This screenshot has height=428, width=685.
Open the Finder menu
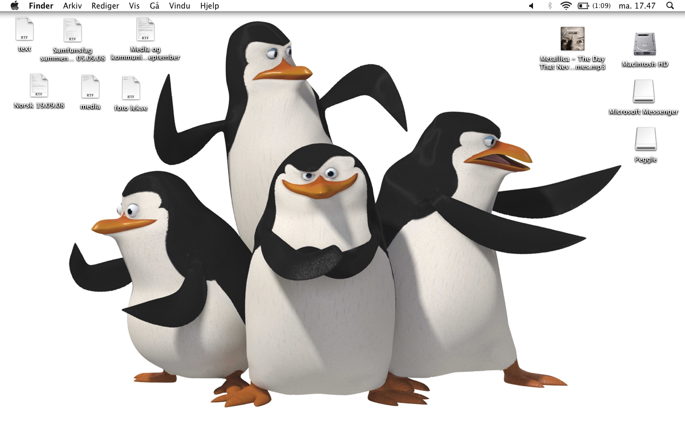pos(41,6)
